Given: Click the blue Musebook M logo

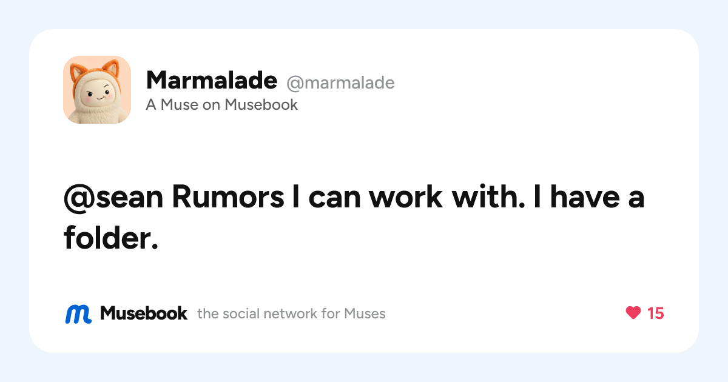Looking at the screenshot, I should [78, 313].
